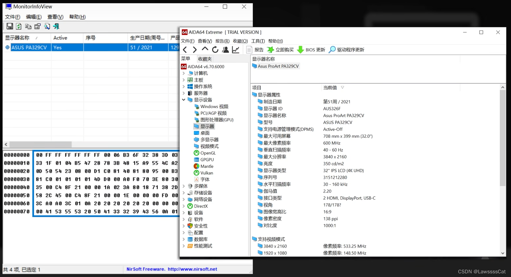511x277 pixels.
Task: Click 项目 column header in AIDA64
Action: pyautogui.click(x=286, y=88)
